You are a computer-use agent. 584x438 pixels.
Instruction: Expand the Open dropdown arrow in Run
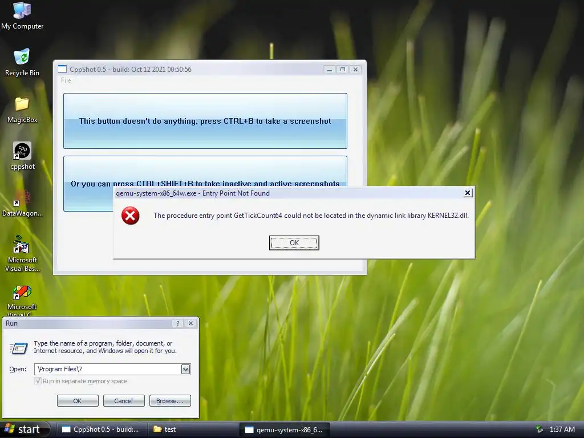(x=185, y=369)
